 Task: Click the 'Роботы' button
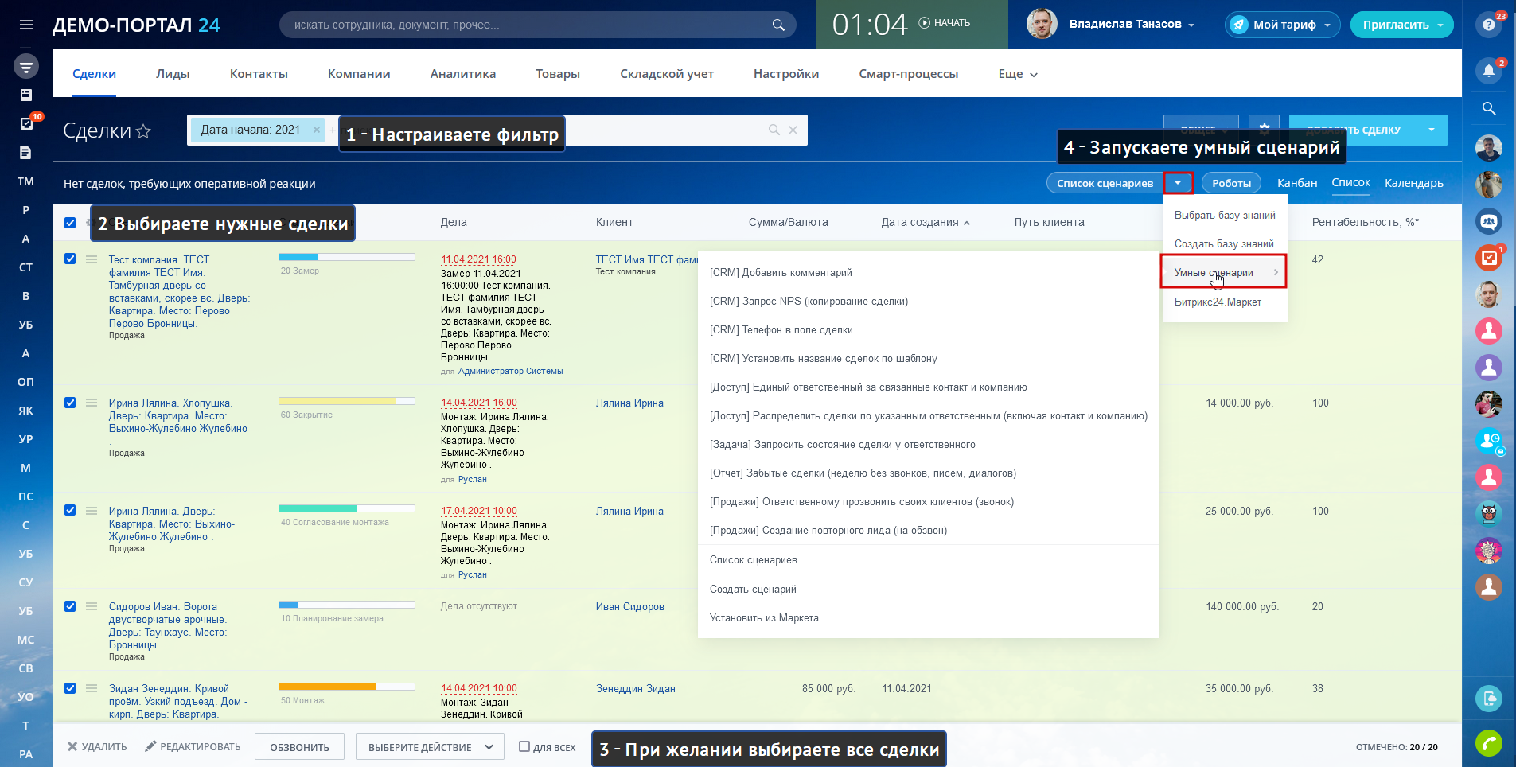click(1231, 183)
